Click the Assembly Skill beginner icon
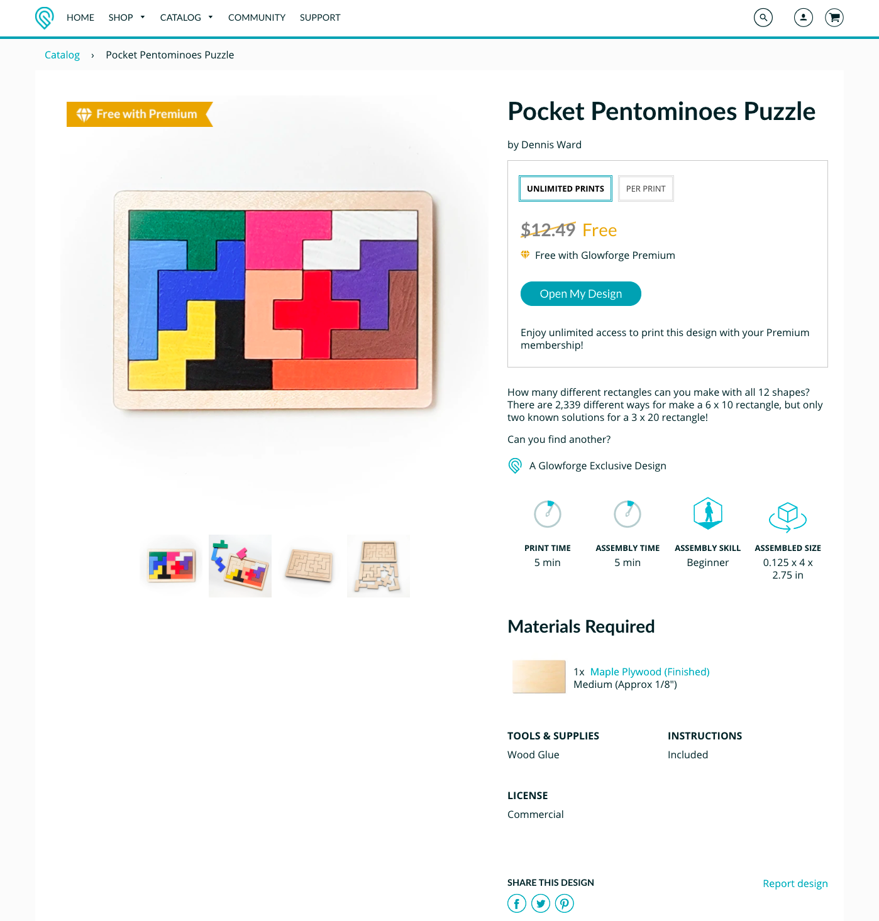Viewport: 879px width, 921px height. click(x=708, y=513)
